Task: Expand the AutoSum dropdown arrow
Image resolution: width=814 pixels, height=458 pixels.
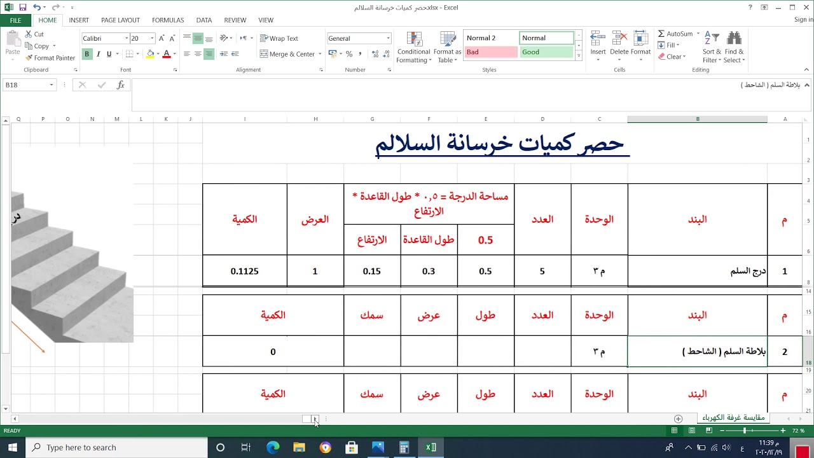Action: click(x=698, y=34)
